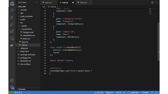
Task: Open editor More Actions ellipsis
Action: pyautogui.click(x=156, y=2)
